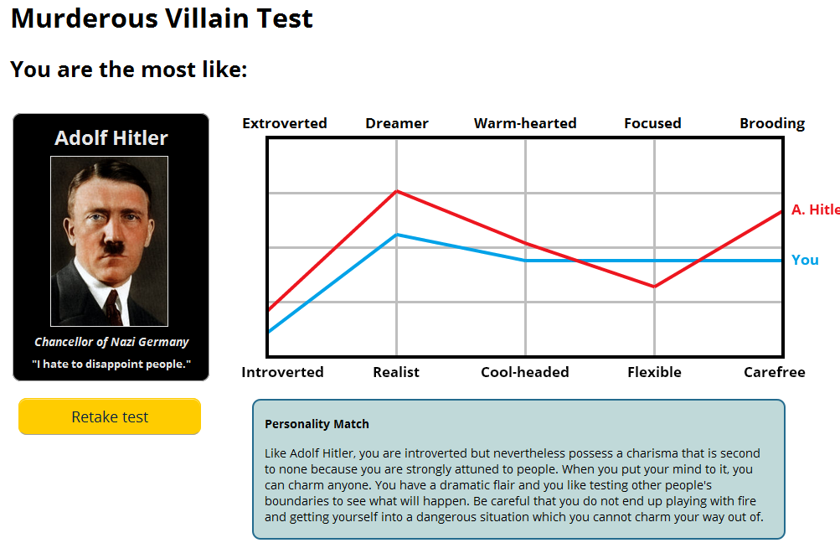This screenshot has height=543, width=840.
Task: Click the "Personality Match" heading
Action: point(317,424)
